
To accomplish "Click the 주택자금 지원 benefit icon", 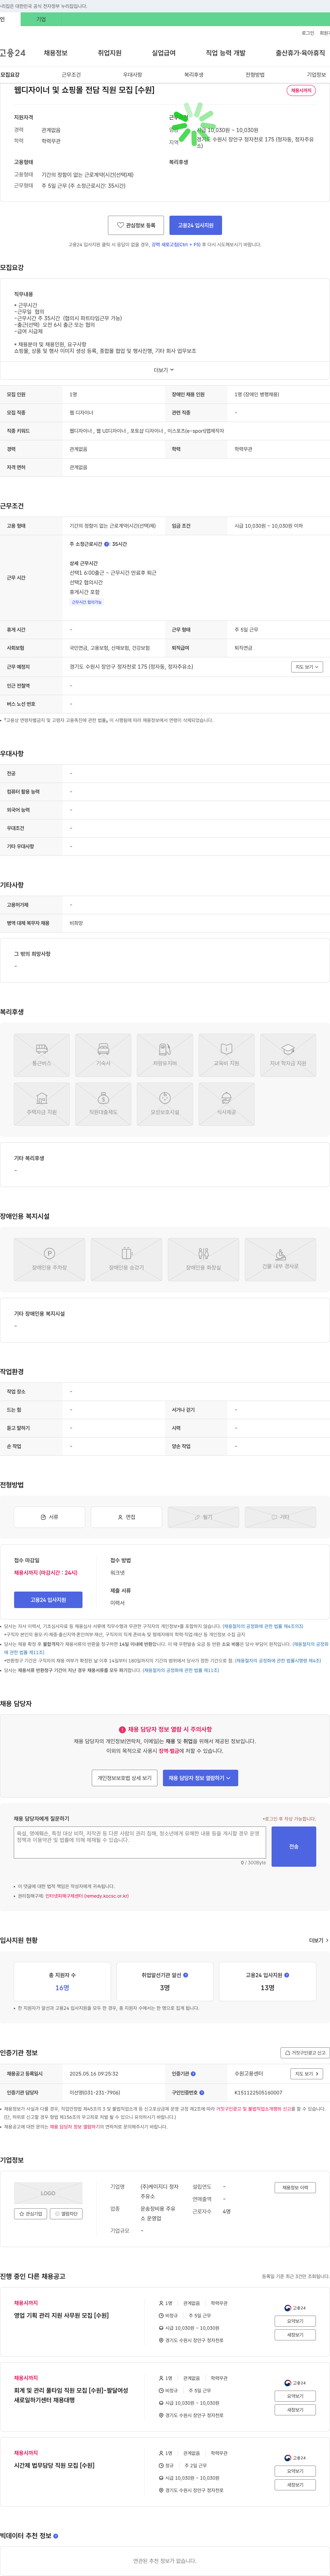I will coord(42,1105).
